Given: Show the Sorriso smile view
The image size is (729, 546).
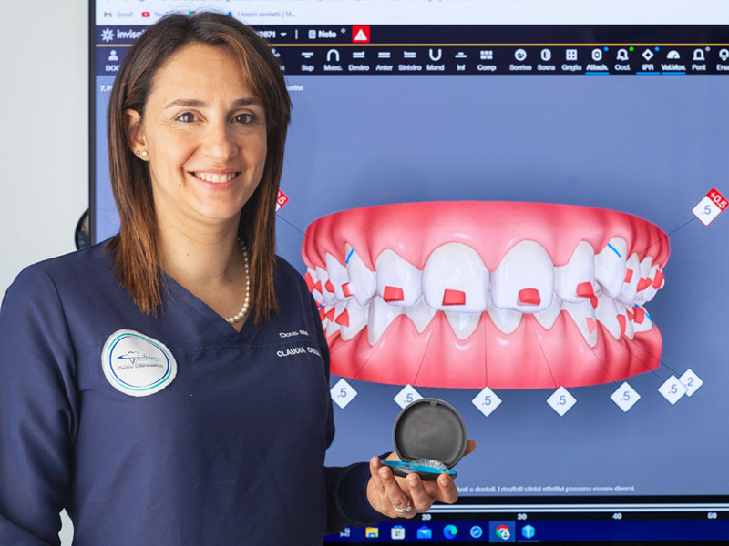Looking at the screenshot, I should [x=520, y=60].
